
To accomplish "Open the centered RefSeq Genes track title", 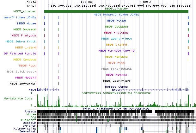I will 116,86.
